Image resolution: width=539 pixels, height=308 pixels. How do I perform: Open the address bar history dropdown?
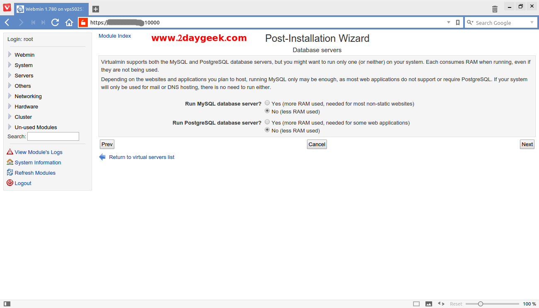point(449,23)
